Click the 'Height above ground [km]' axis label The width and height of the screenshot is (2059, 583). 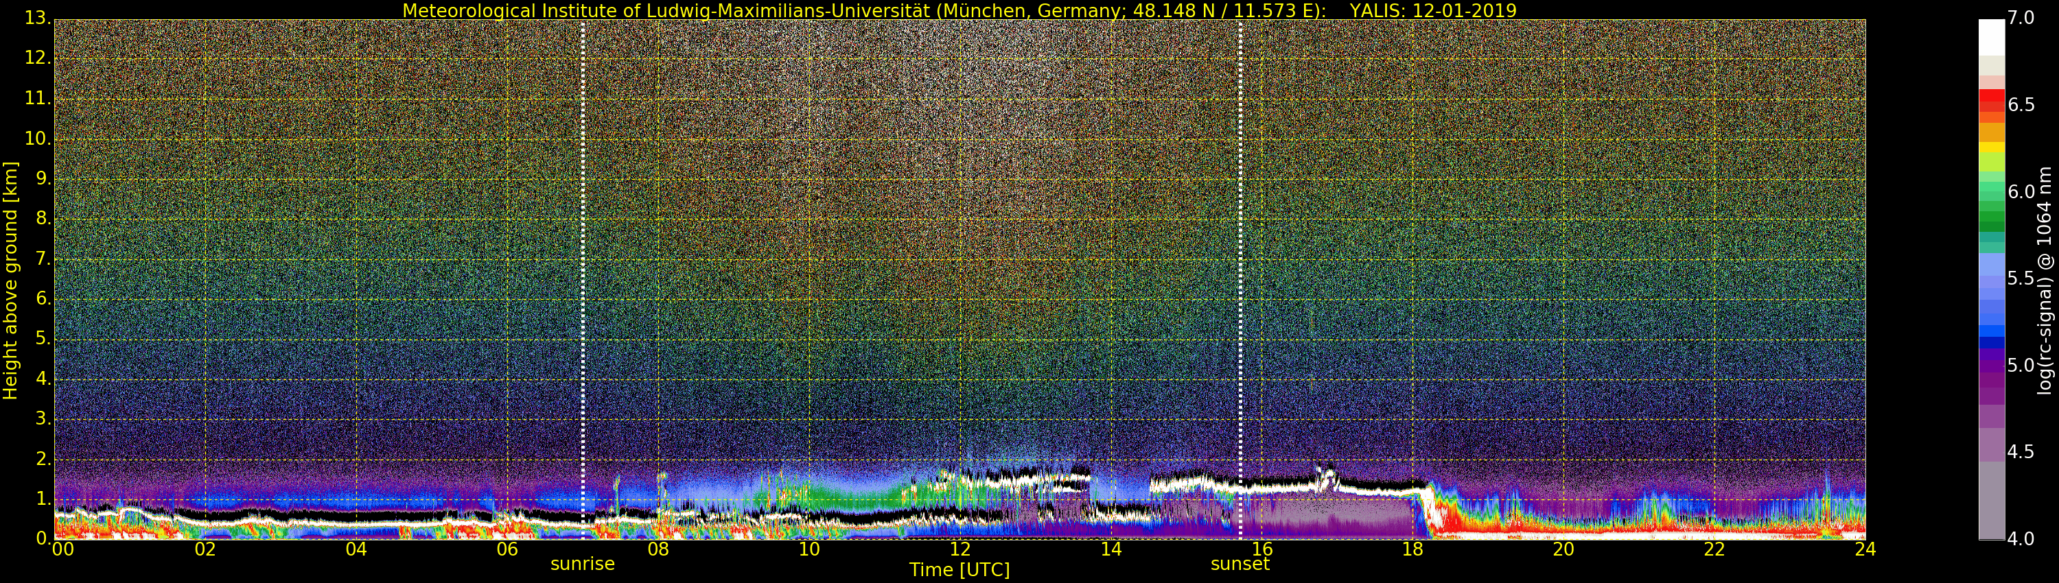coord(10,281)
